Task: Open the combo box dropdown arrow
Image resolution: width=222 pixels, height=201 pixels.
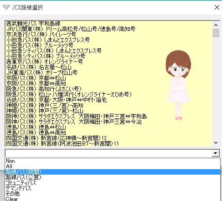Action: tap(216, 153)
